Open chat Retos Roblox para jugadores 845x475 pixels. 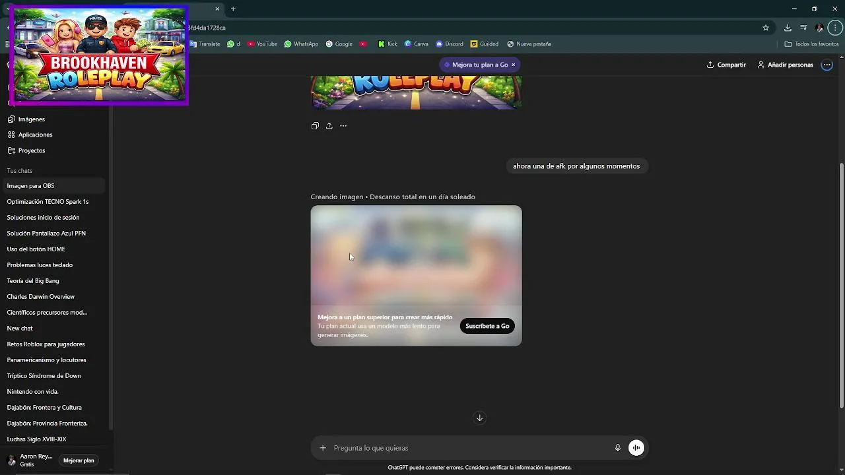55,344
